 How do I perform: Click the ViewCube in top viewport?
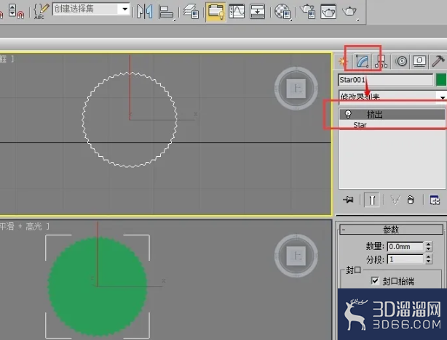[296, 88]
